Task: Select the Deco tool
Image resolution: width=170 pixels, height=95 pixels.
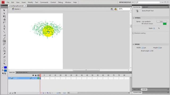Action: coord(4,44)
